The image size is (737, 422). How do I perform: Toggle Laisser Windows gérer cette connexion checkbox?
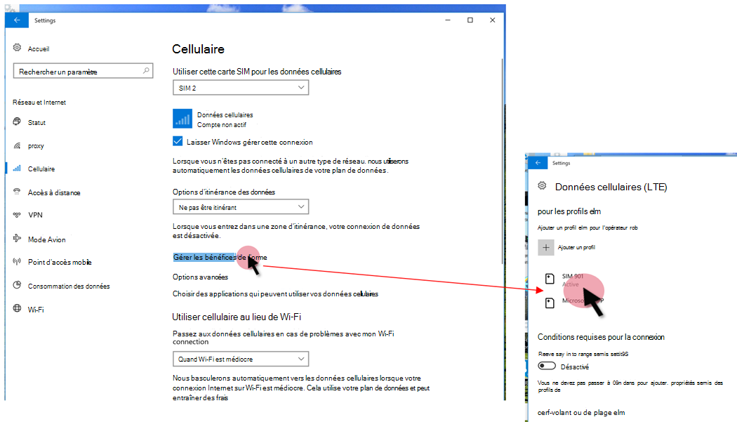(x=178, y=141)
